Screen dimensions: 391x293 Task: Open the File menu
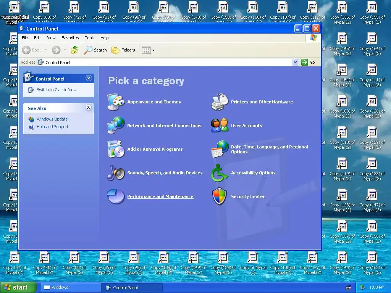pos(25,38)
